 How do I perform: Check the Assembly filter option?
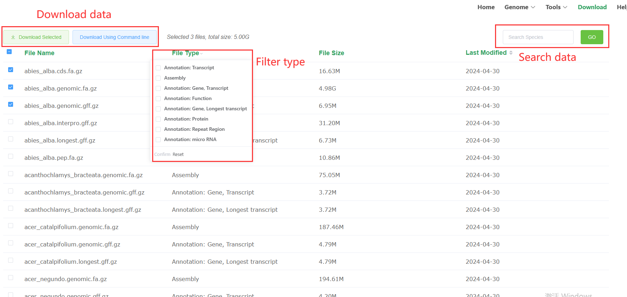coord(158,78)
